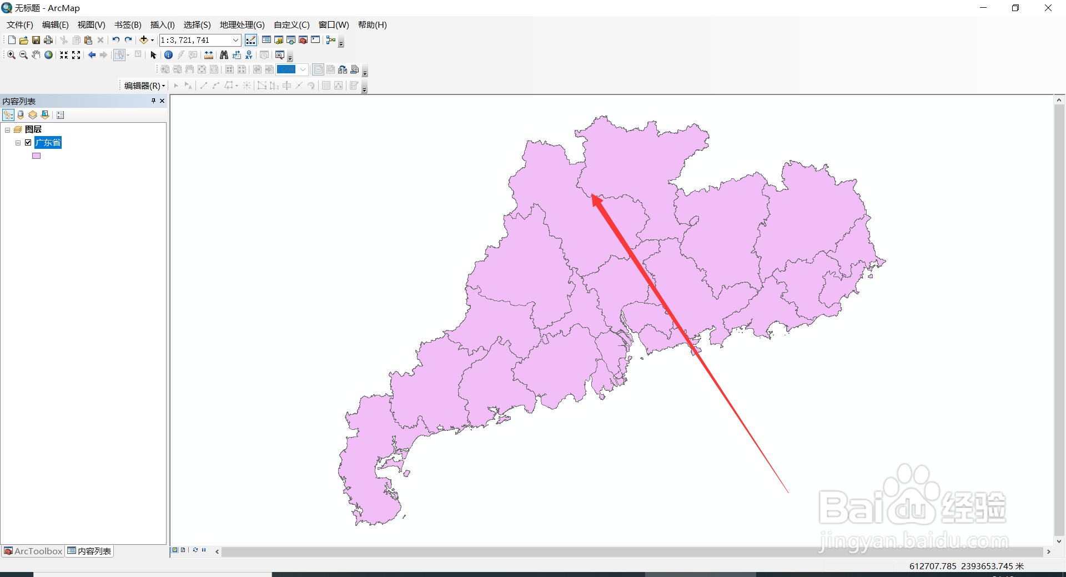Pin the 内容列表 panel with auto-hide
The image size is (1066, 577).
click(154, 101)
